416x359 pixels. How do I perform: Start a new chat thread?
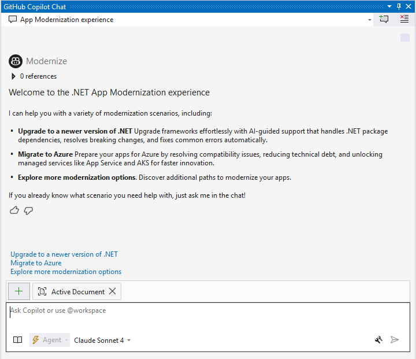click(384, 19)
